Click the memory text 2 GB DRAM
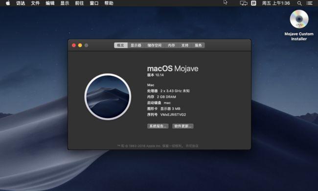 click(166, 97)
